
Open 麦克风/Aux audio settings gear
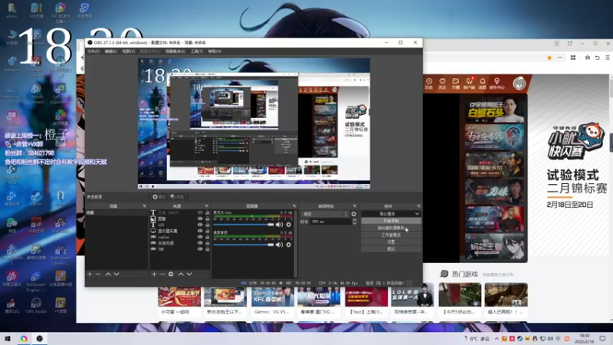[289, 225]
